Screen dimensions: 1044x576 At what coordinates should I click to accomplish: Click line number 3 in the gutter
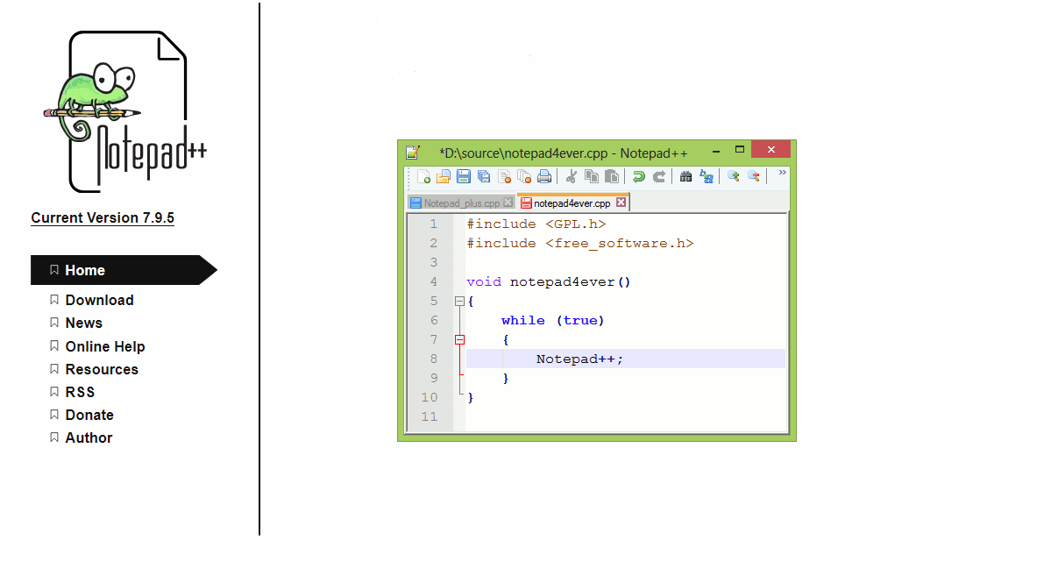pos(433,262)
